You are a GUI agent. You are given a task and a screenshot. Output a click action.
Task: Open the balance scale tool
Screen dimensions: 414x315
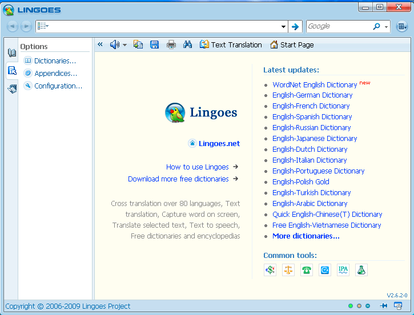point(288,270)
